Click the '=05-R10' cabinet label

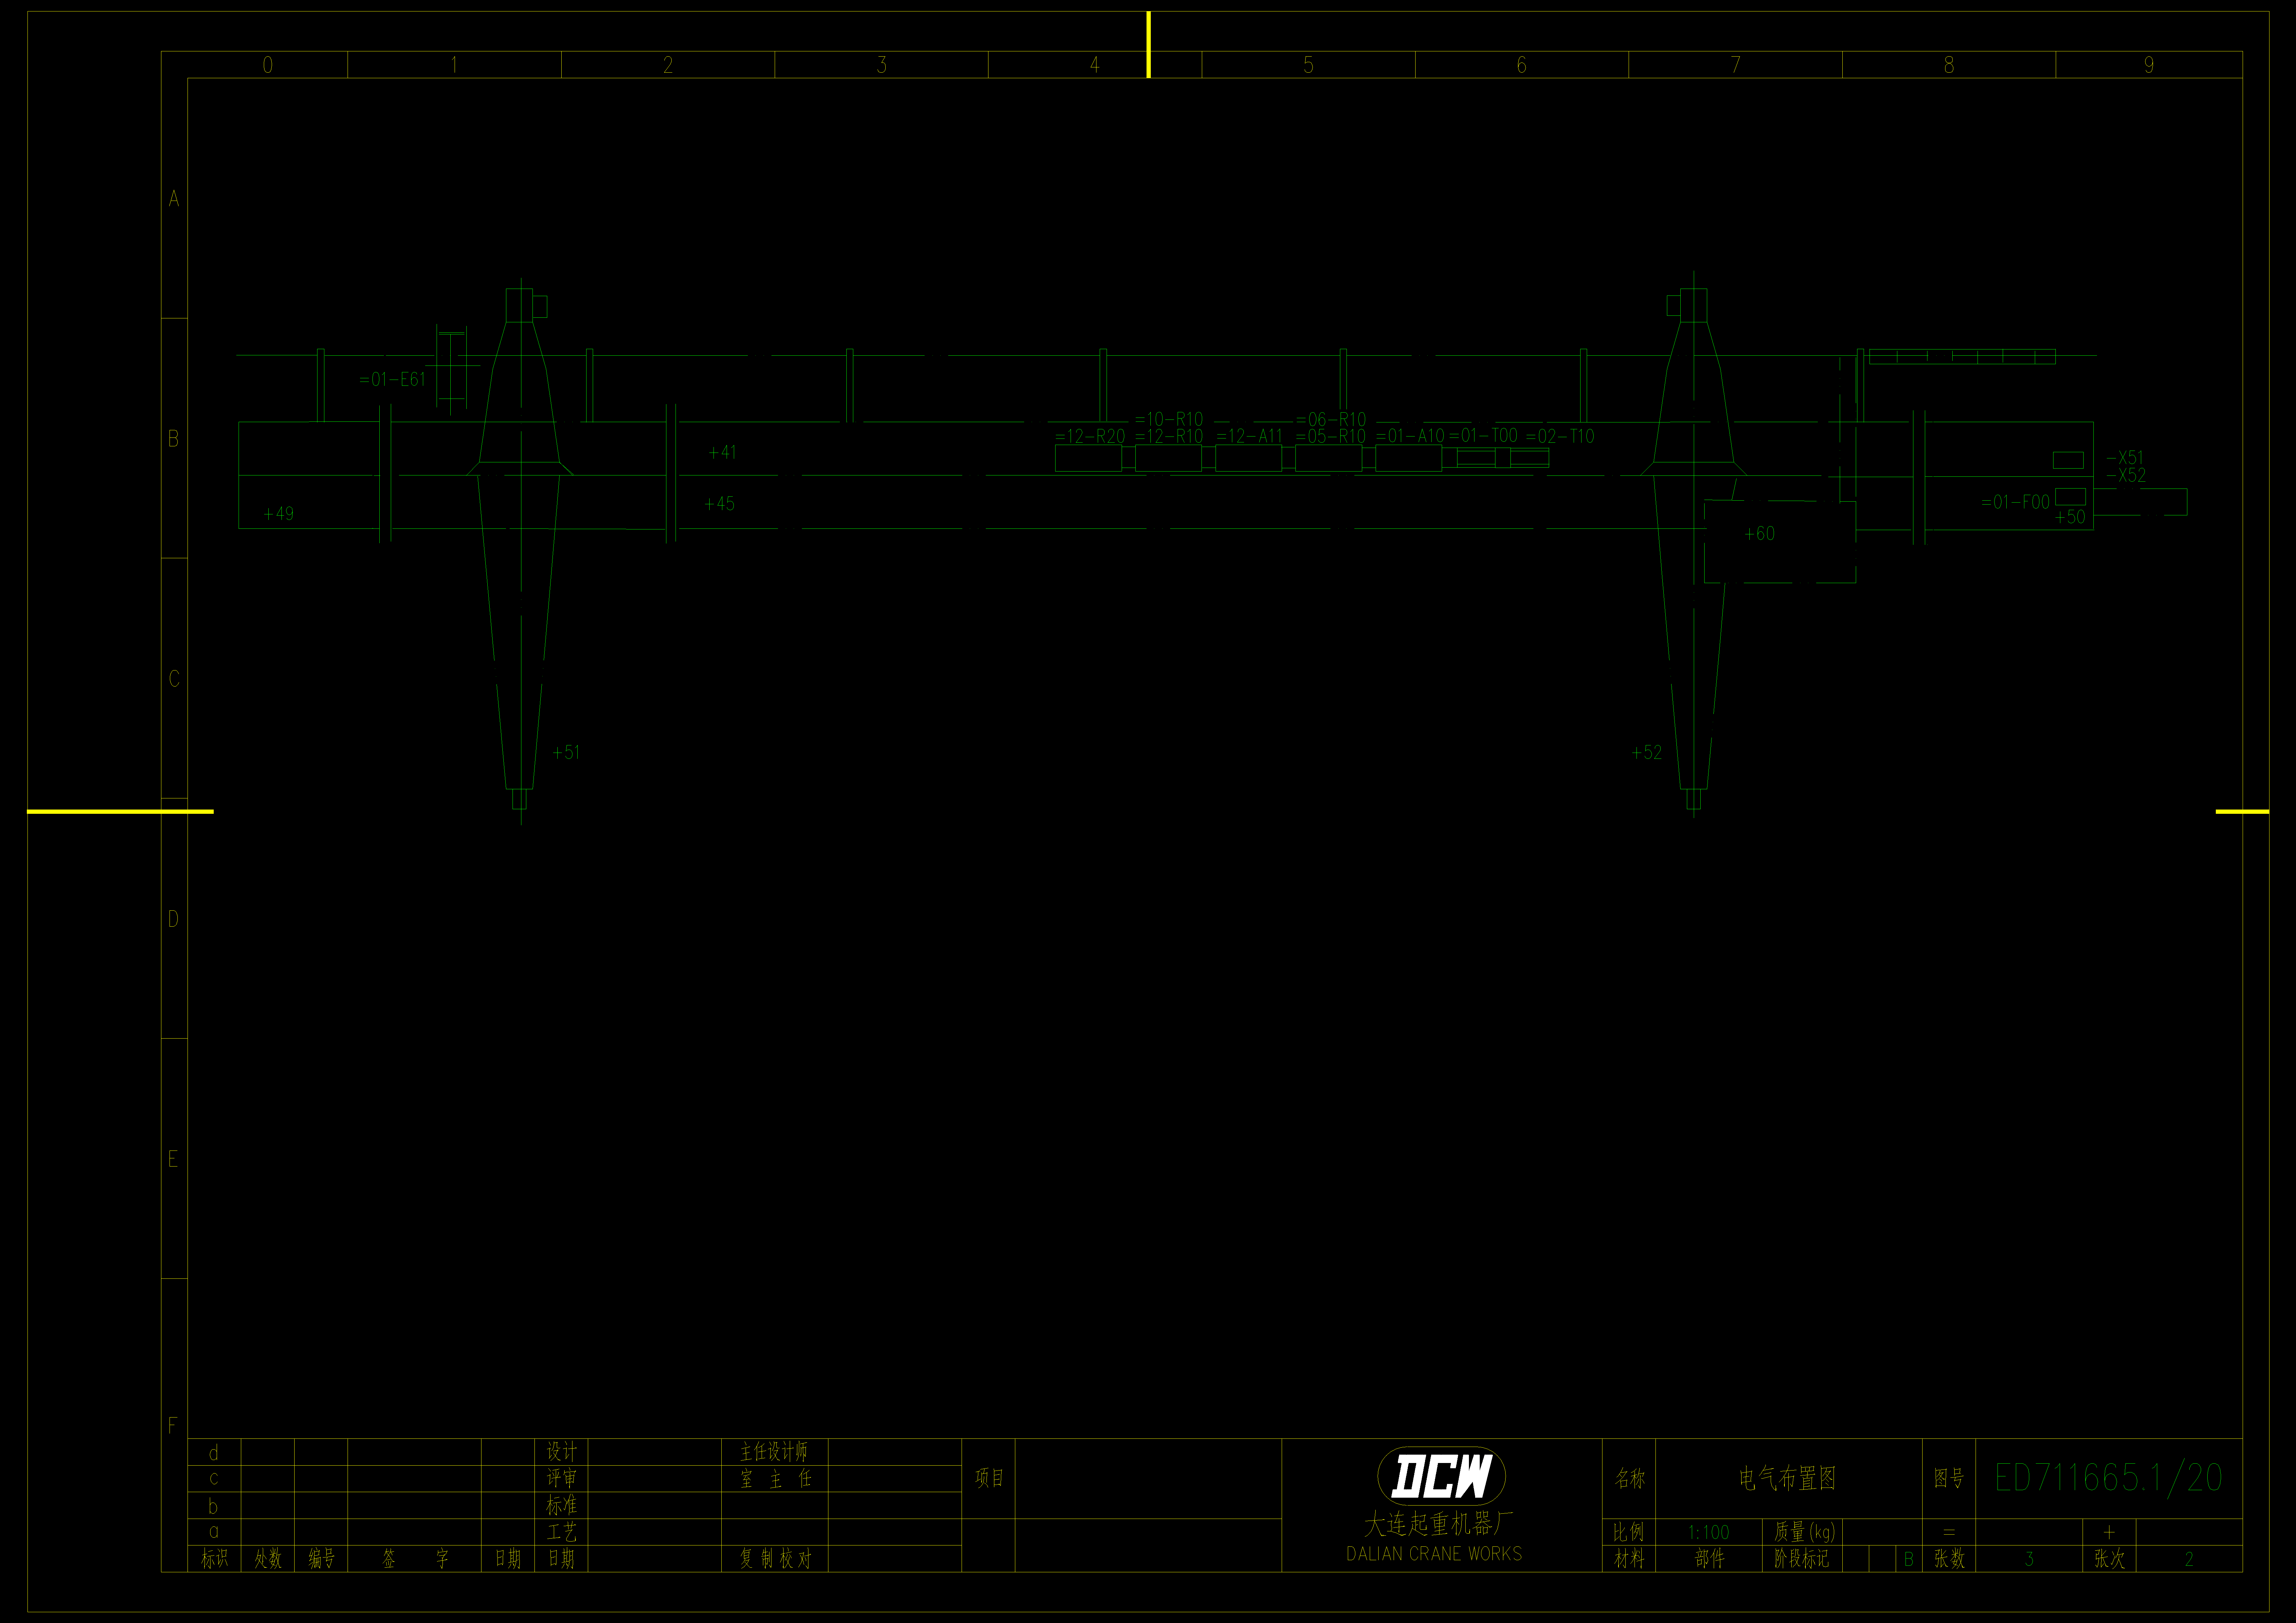[1331, 437]
